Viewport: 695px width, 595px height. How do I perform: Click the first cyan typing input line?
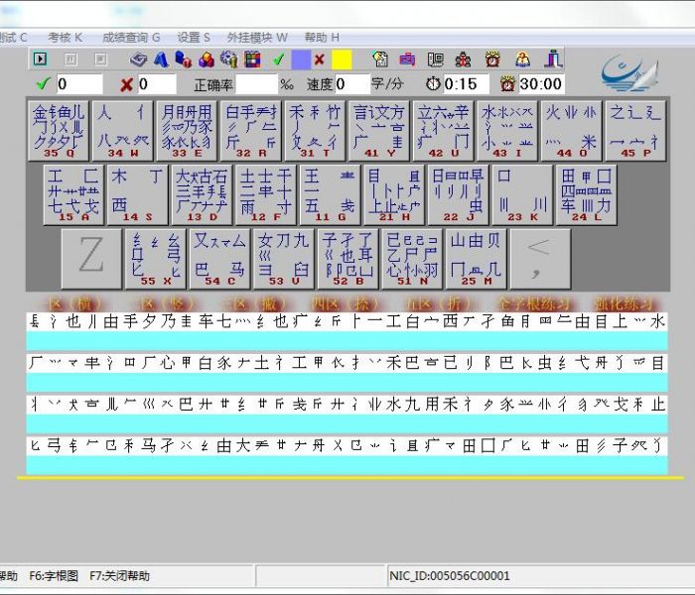(347, 340)
